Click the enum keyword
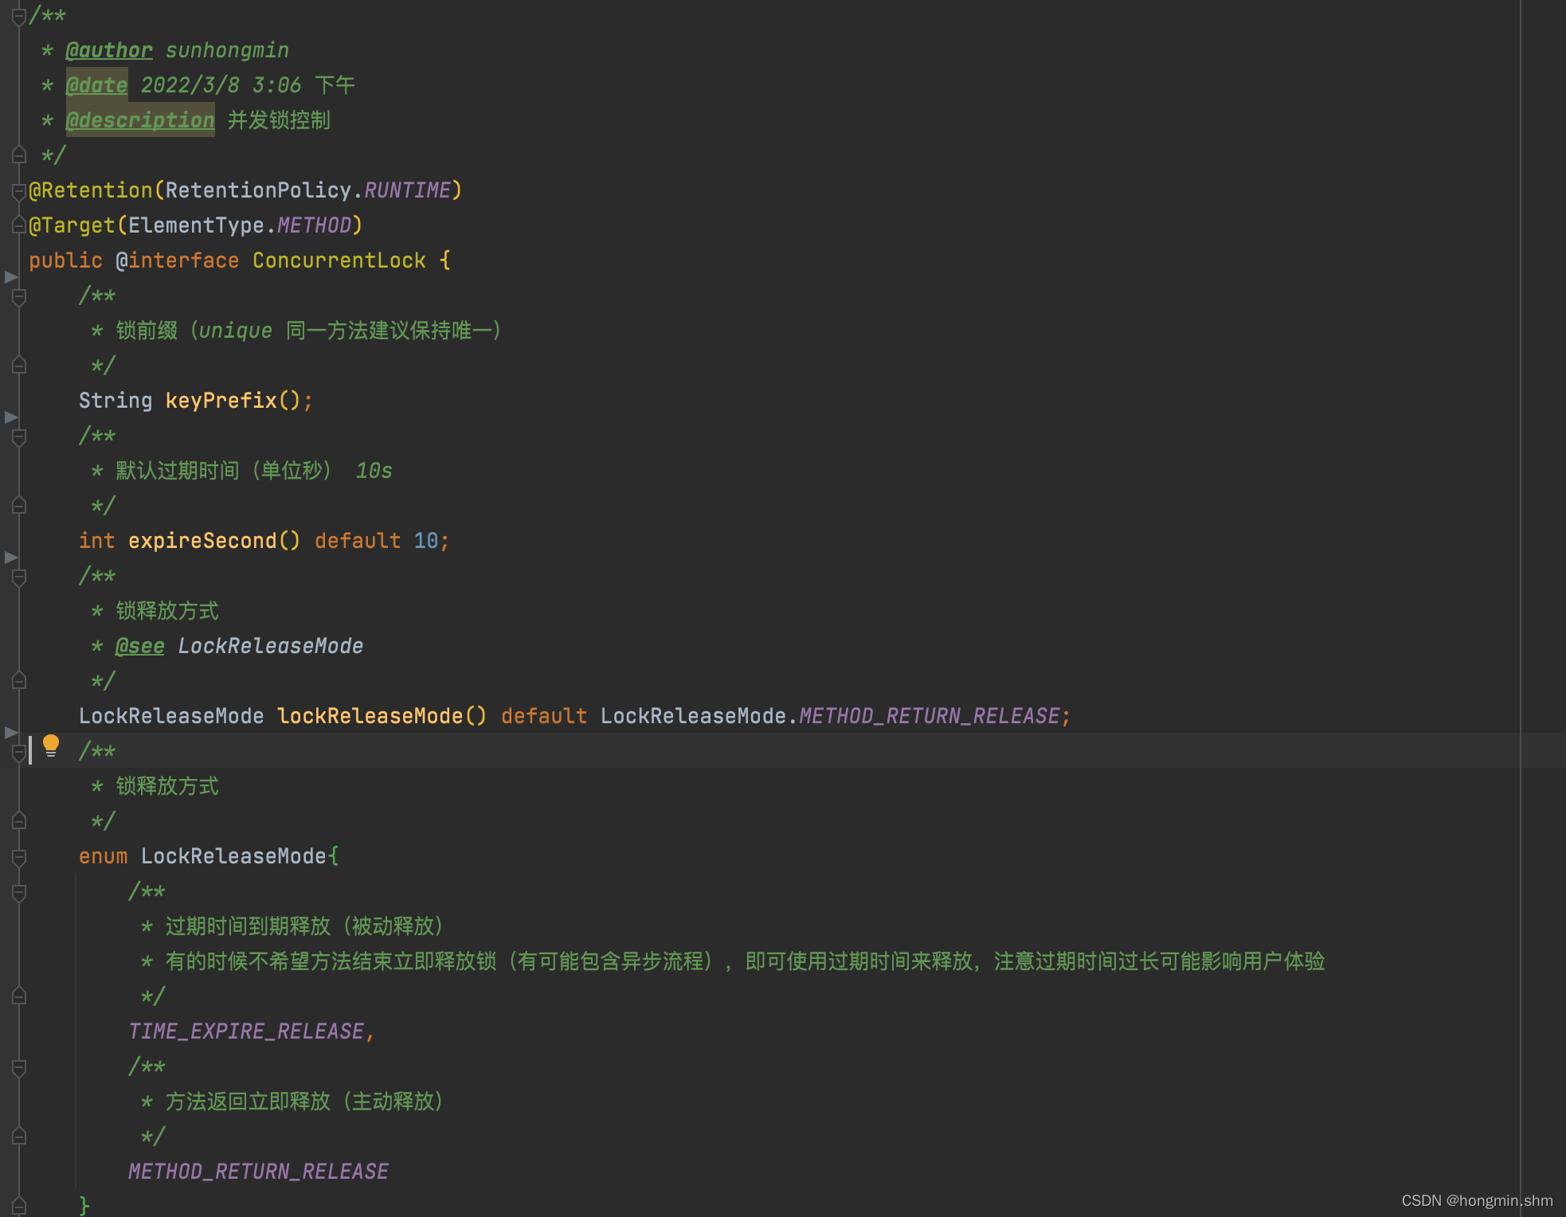 click(x=103, y=856)
